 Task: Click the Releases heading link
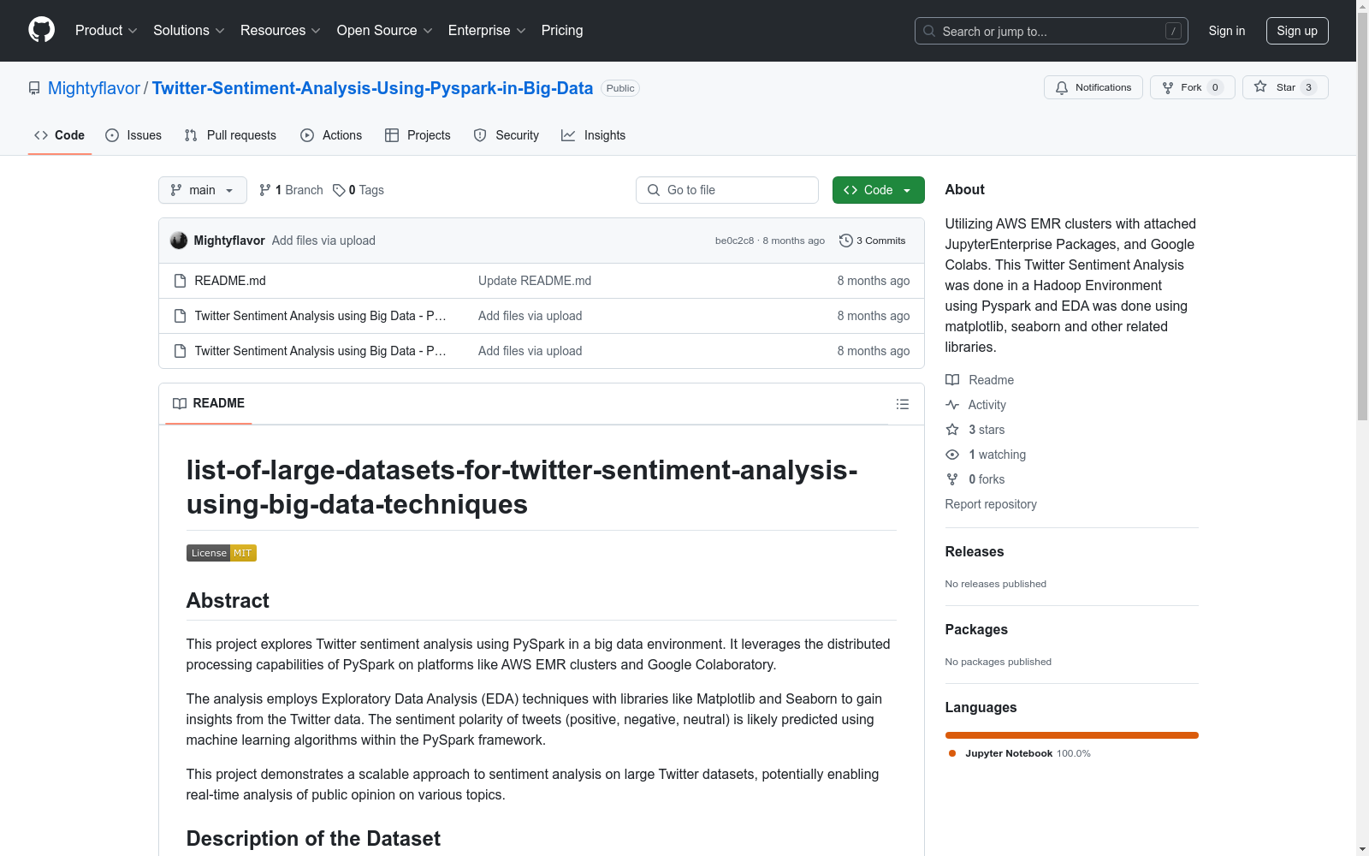tap(975, 552)
